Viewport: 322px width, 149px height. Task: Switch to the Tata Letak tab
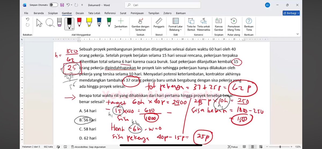[94, 13]
